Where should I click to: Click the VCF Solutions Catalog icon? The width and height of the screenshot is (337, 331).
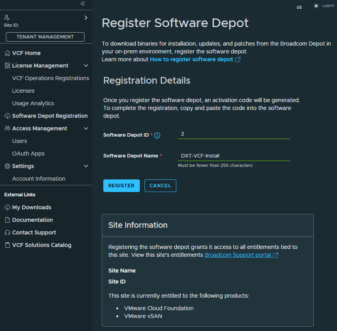[7, 245]
